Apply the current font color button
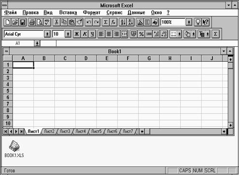 click(x=201, y=34)
